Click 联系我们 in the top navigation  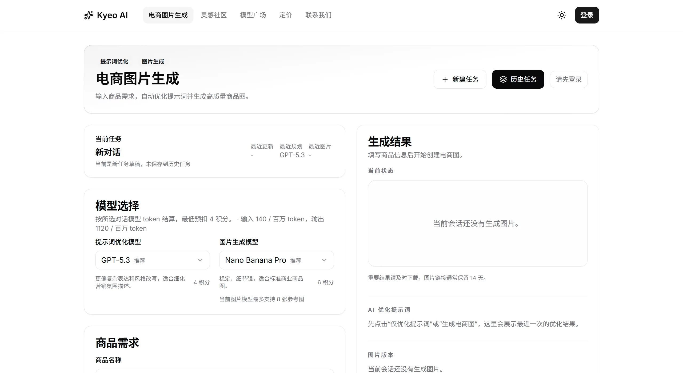(318, 15)
